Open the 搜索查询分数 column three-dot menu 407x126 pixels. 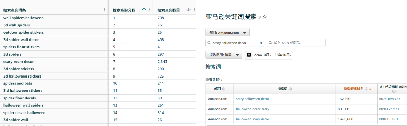pyautogui.click(x=150, y=10)
